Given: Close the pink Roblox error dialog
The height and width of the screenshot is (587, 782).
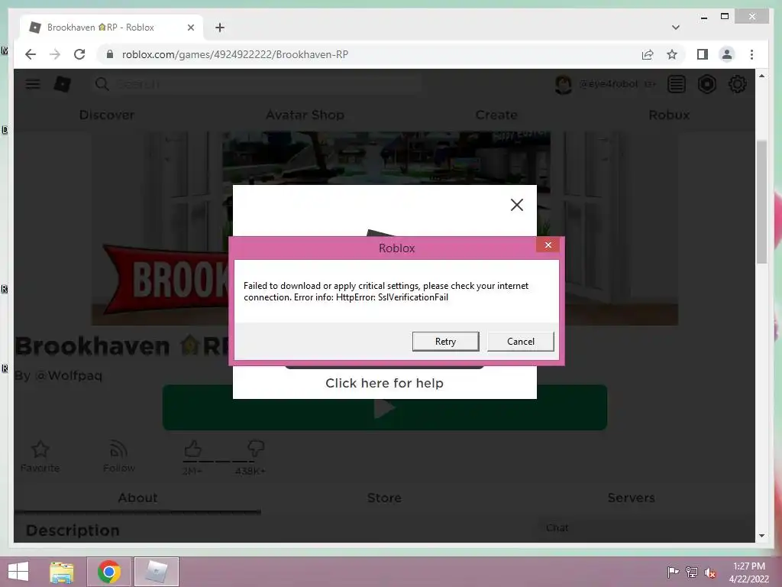Looking at the screenshot, I should [548, 245].
